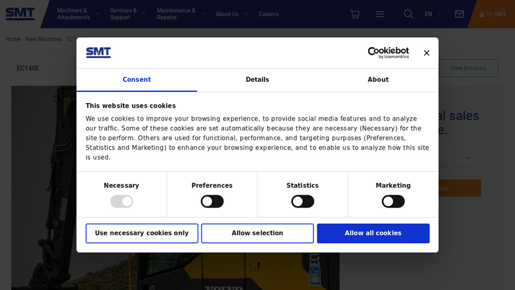Turn on the Marketing cookies switch
515x290 pixels.
tap(393, 201)
